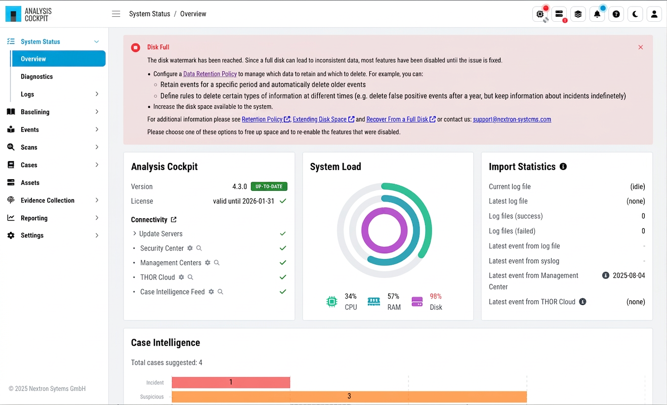Click the stacked layers icon in header
667x405 pixels.
pyautogui.click(x=578, y=14)
